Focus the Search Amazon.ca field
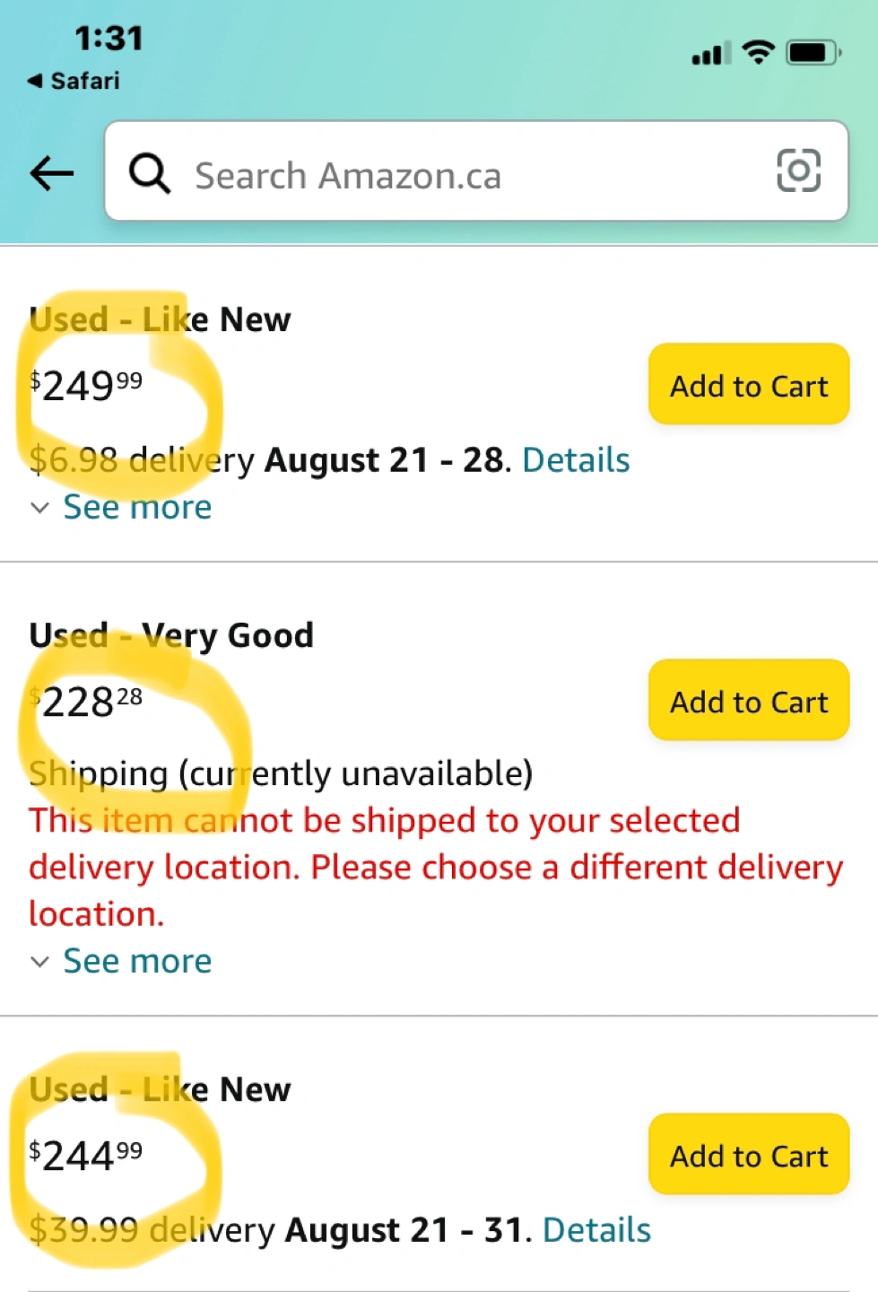Image resolution: width=878 pixels, height=1292 pixels. point(466,175)
